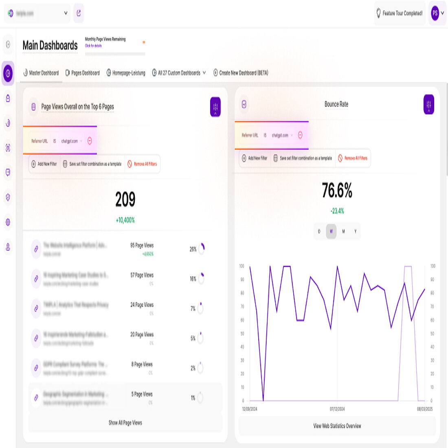Screen dimensions: 448x448
Task: Select the chat/feedback icon in the sidebar
Action: point(7,173)
